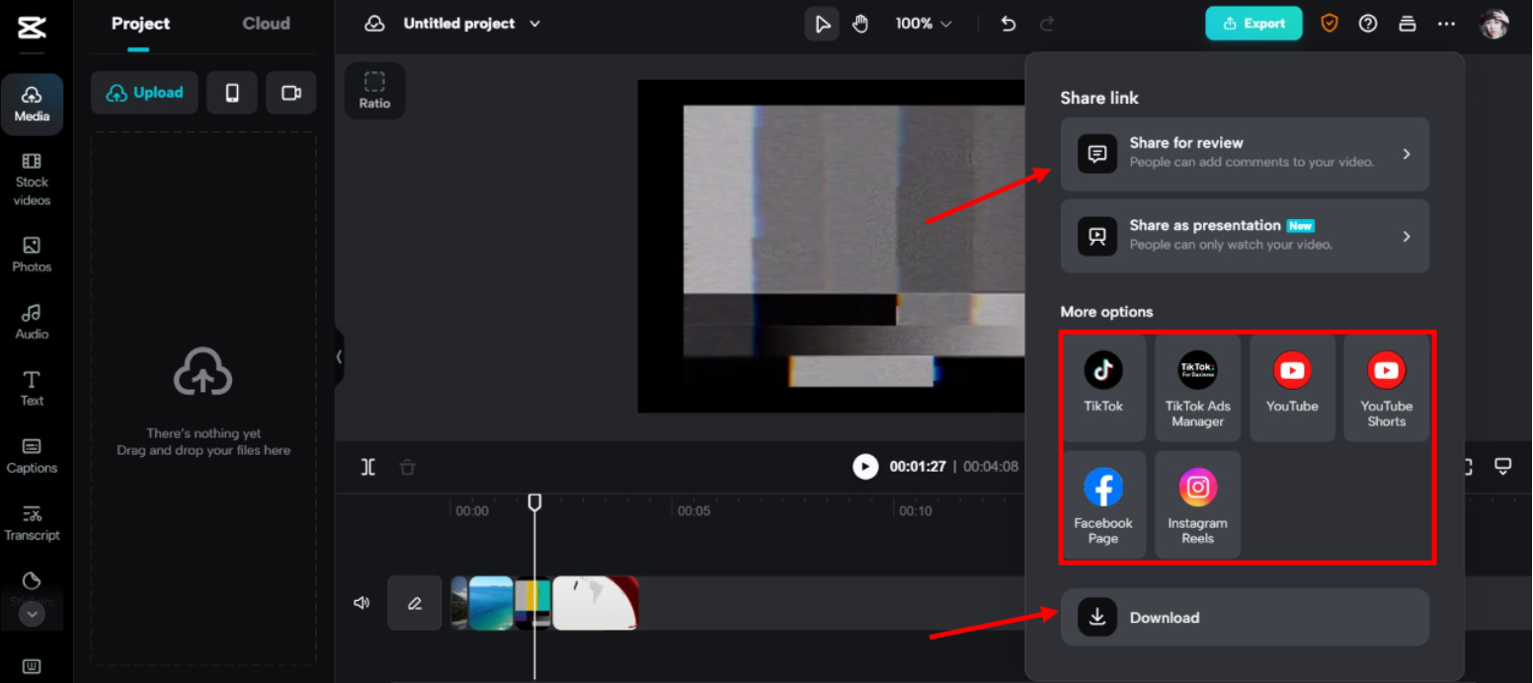This screenshot has height=683, width=1533.
Task: Share to Instagram Reels
Action: click(1197, 505)
